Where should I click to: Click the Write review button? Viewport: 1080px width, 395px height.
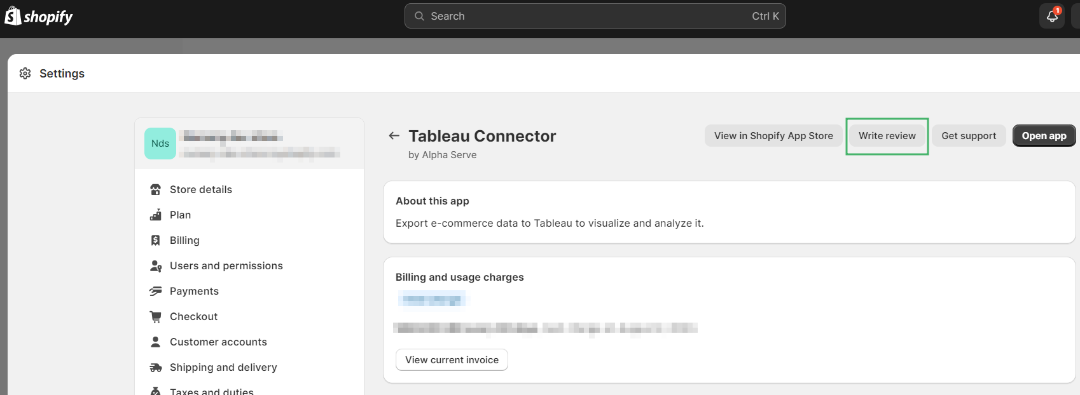(887, 136)
